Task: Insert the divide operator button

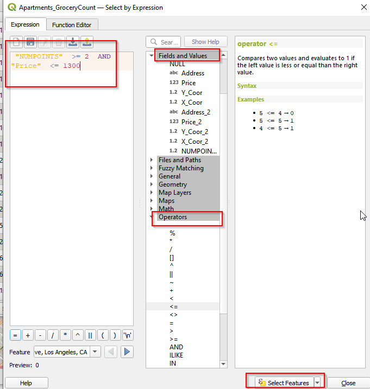Action: point(53,335)
